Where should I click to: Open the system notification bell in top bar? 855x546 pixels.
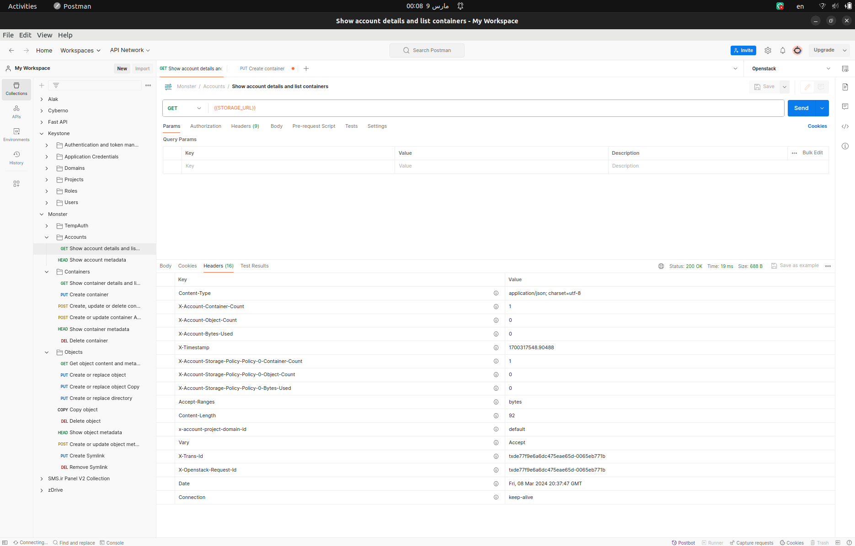460,6
